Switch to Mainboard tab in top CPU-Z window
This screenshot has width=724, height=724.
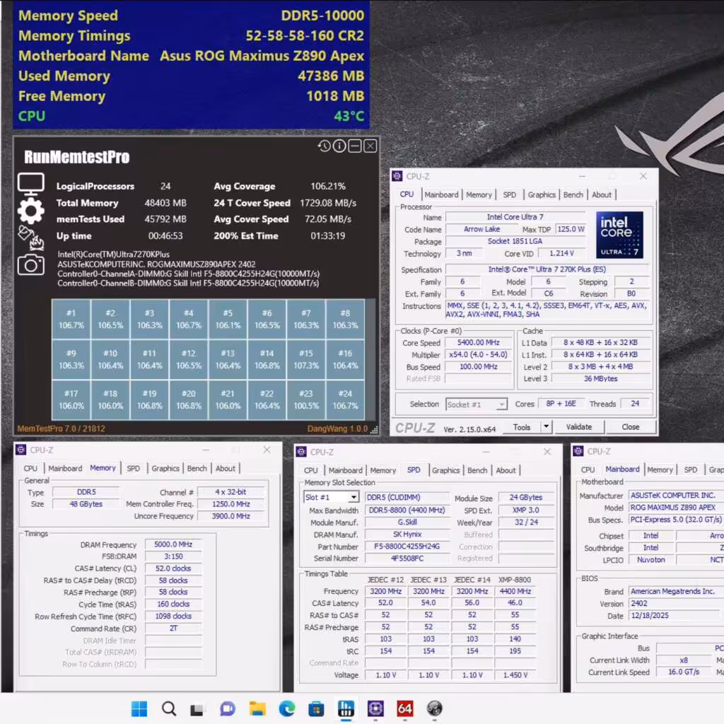441,195
